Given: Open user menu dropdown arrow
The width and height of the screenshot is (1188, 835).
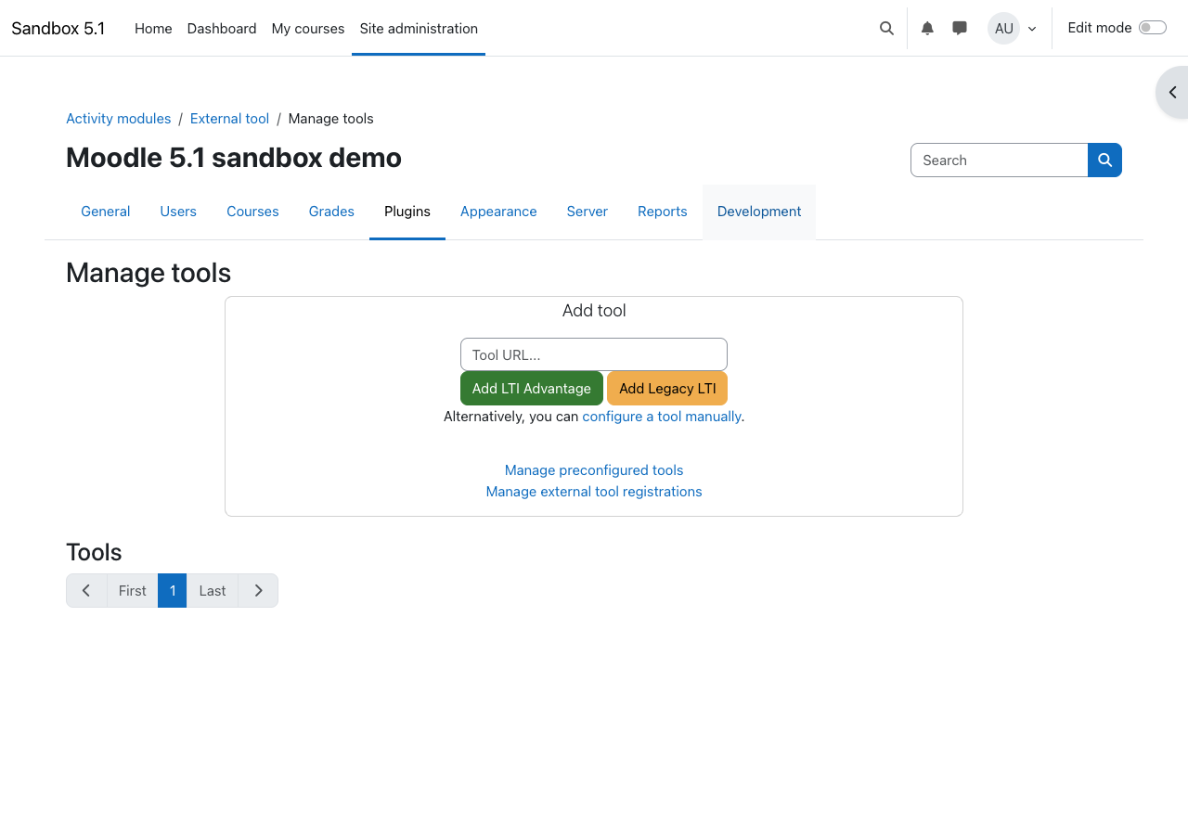Looking at the screenshot, I should click(1032, 29).
